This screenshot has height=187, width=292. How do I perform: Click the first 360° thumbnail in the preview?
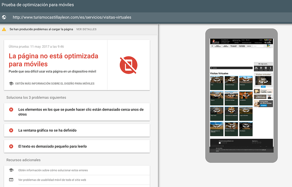pos(217,83)
